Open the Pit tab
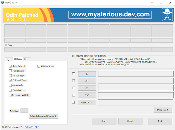The height and width of the screenshot is (130, 175). coord(25,59)
